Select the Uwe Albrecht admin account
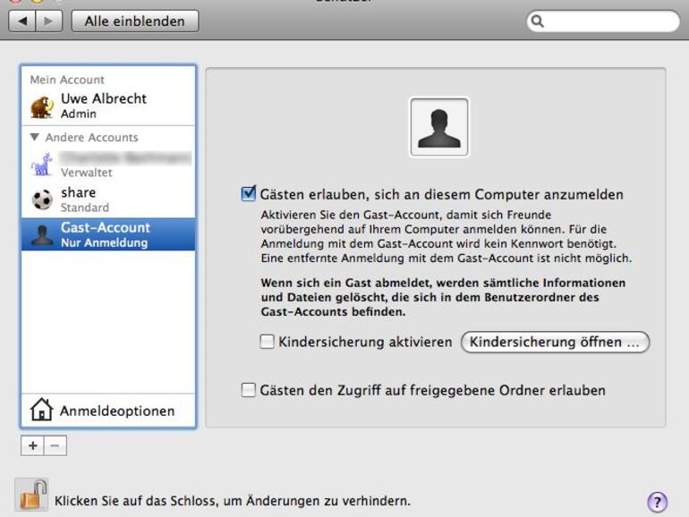The height and width of the screenshot is (517, 689). [108, 106]
